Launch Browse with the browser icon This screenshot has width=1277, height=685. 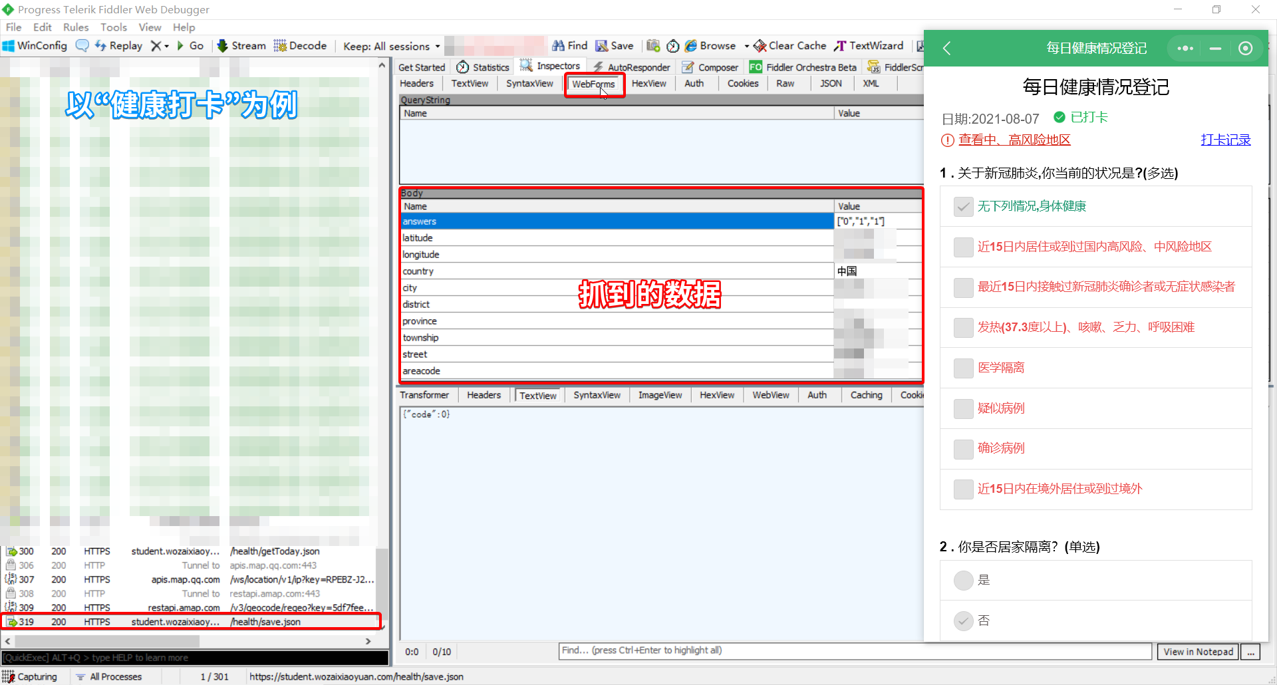[710, 46]
